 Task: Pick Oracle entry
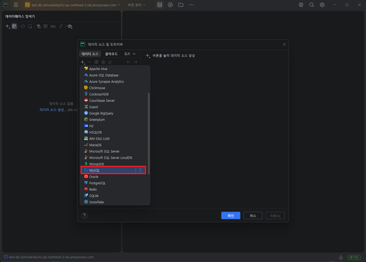click(x=114, y=177)
